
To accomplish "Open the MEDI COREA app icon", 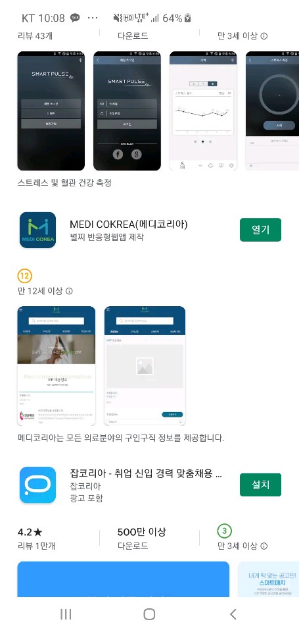I will click(37, 230).
